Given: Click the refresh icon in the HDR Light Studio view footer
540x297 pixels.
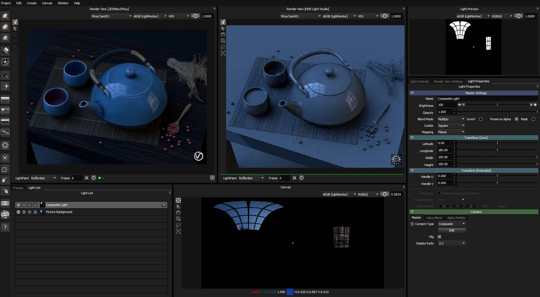Looking at the screenshot, I should tap(301, 178).
